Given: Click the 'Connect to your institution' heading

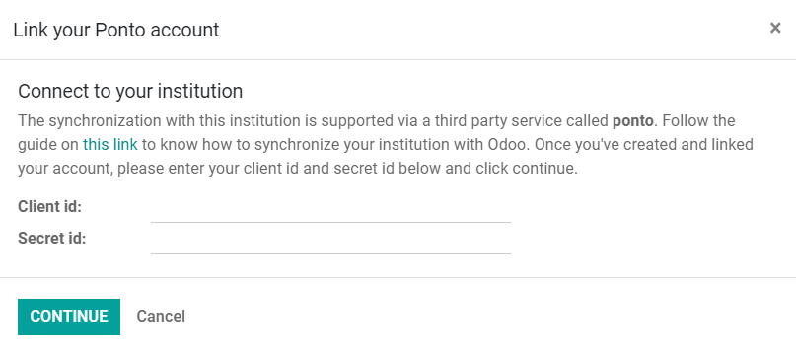Looking at the screenshot, I should [x=130, y=92].
